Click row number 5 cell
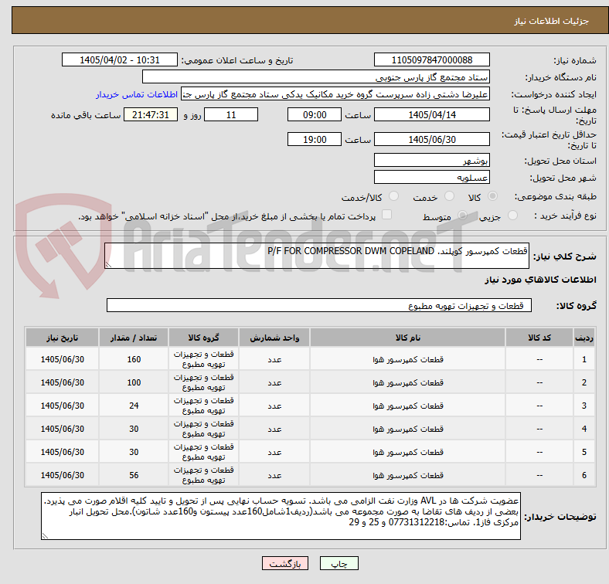This screenshot has height=584, width=609. coord(583,452)
